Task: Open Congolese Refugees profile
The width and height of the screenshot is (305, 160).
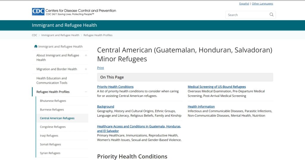Action: click(x=53, y=127)
